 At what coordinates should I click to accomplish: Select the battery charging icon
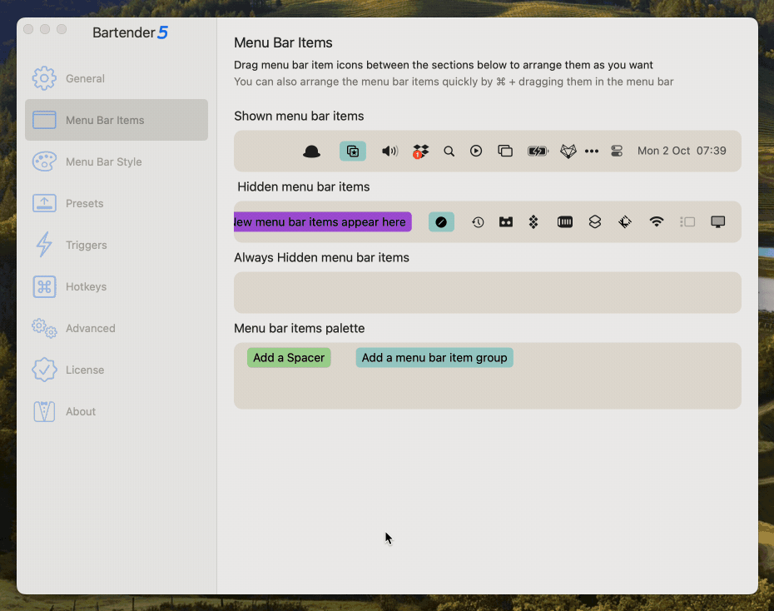[538, 152]
